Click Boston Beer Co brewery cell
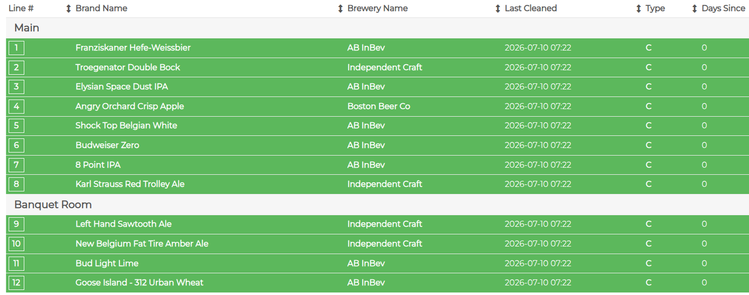 click(x=379, y=106)
